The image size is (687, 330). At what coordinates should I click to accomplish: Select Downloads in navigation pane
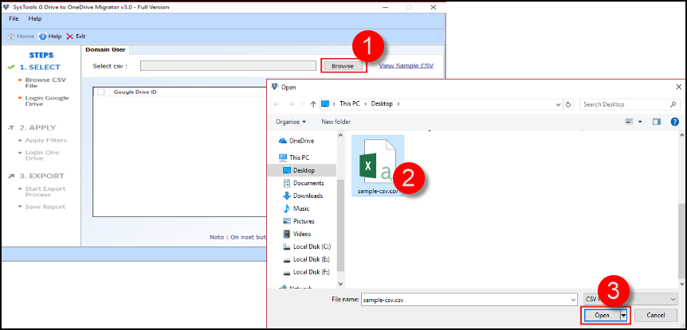tap(303, 196)
